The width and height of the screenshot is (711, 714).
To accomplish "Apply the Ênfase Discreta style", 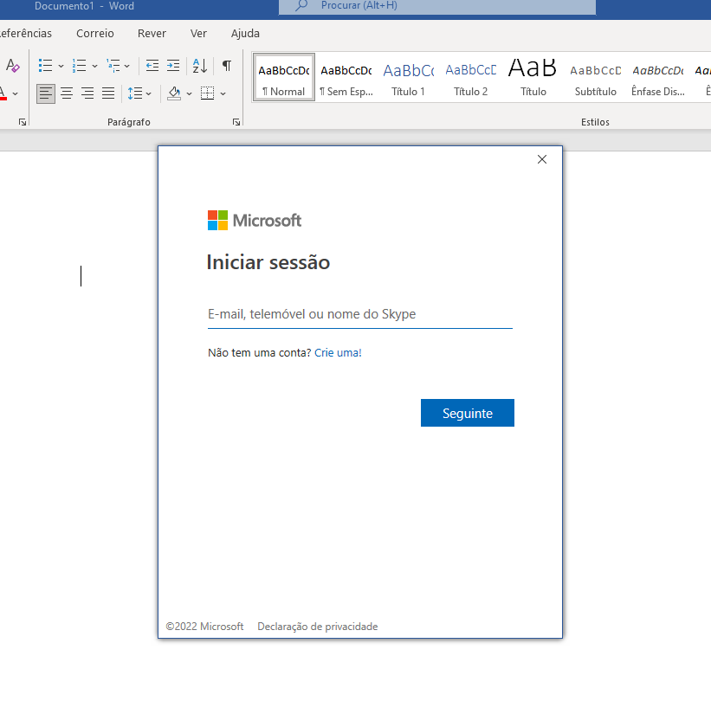I will [658, 77].
